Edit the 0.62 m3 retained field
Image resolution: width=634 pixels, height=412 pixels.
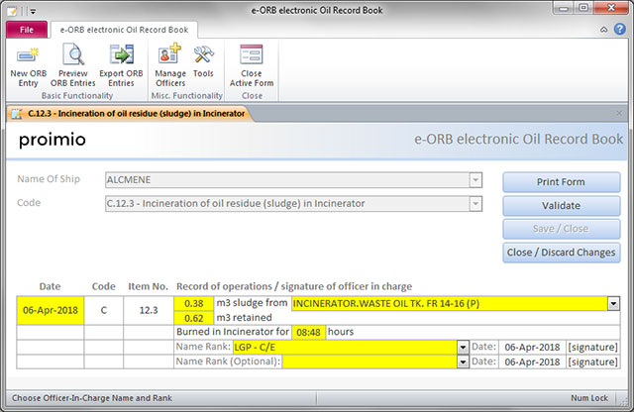[195, 318]
